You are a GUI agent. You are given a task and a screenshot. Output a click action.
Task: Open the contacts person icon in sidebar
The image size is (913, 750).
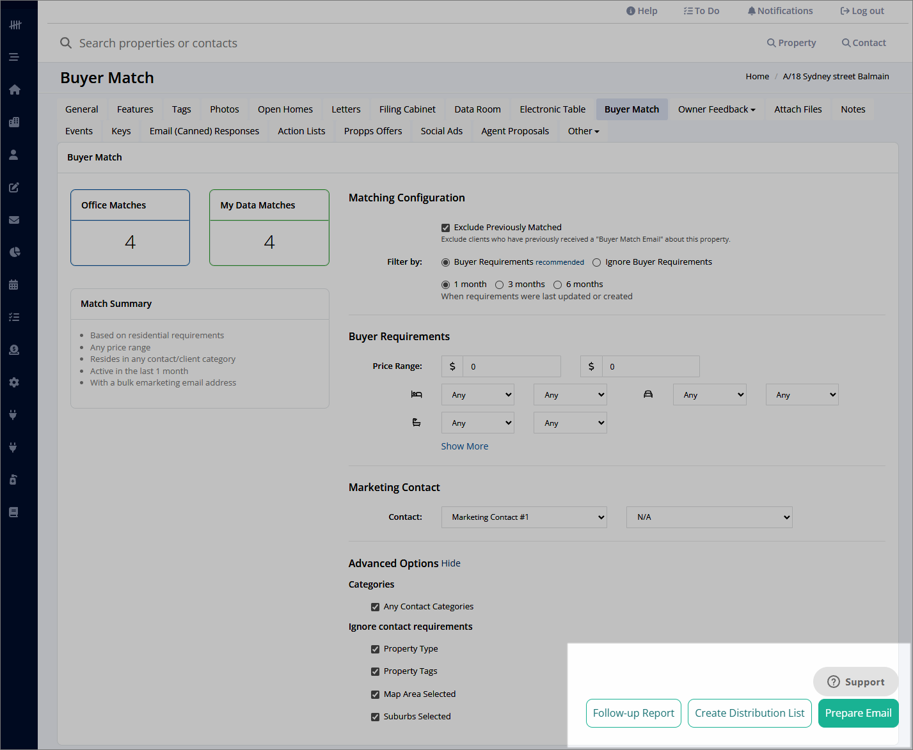[x=14, y=155]
